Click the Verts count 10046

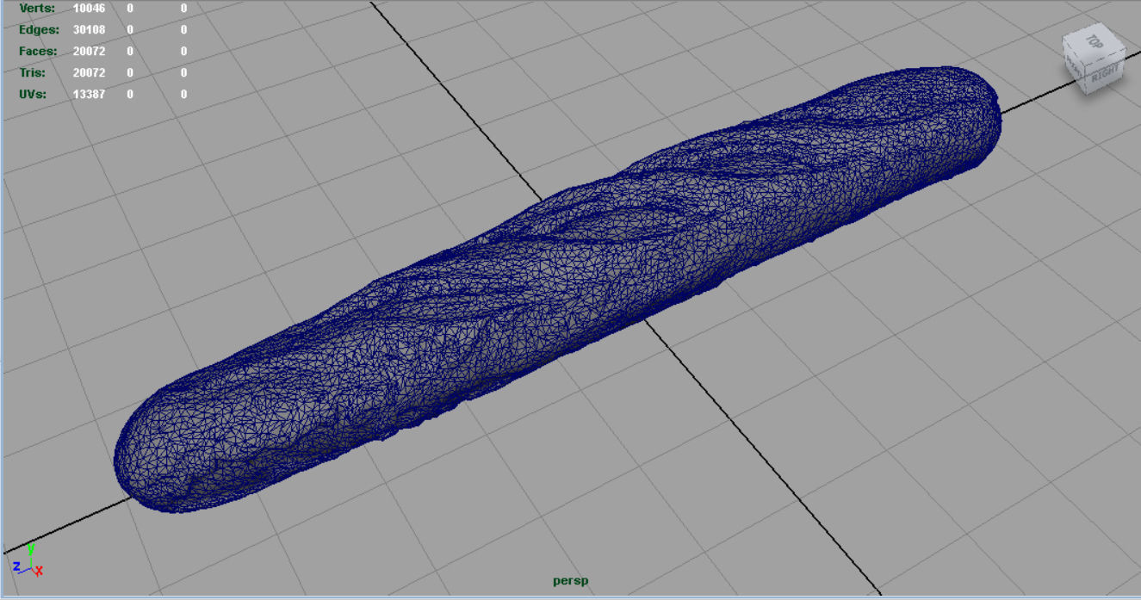(x=89, y=9)
